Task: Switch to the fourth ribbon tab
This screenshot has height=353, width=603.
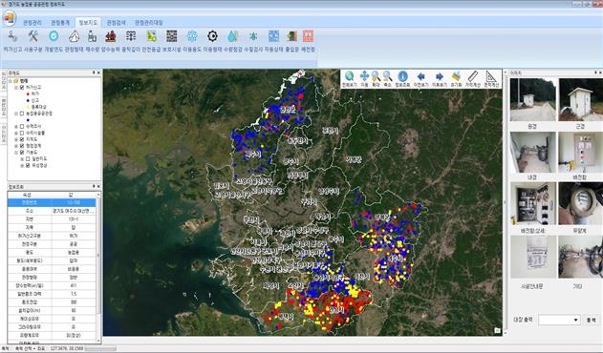Action: coord(117,23)
